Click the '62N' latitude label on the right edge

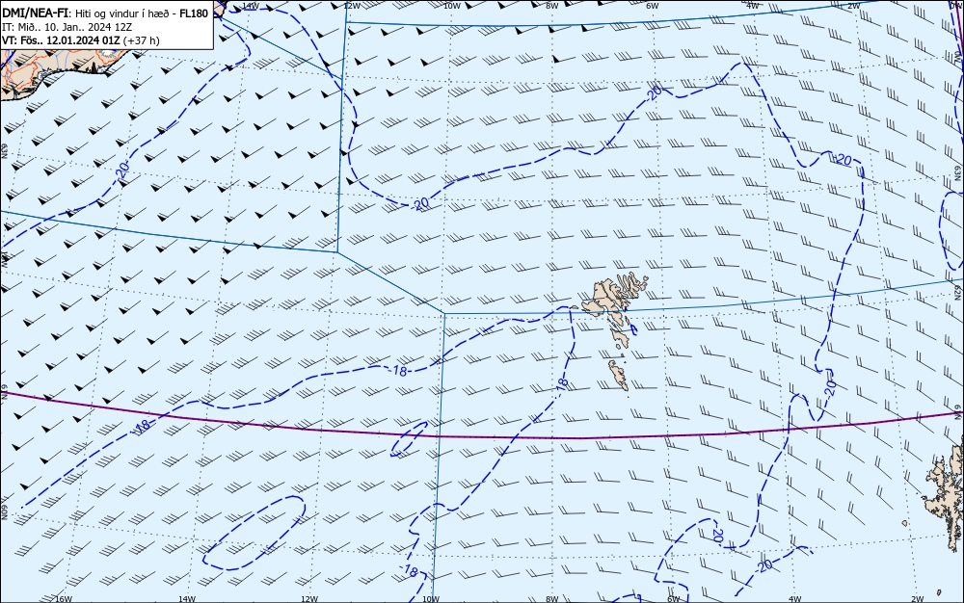[957, 292]
